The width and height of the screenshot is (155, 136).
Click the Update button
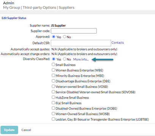click(9, 130)
